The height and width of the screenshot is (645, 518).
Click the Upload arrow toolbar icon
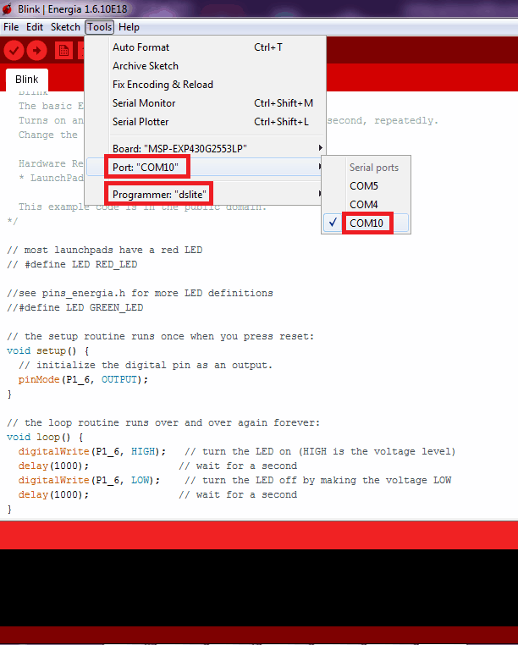tap(36, 51)
